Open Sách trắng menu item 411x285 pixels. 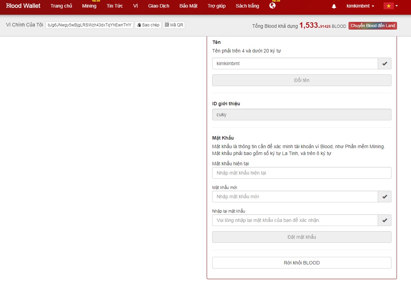[247, 6]
